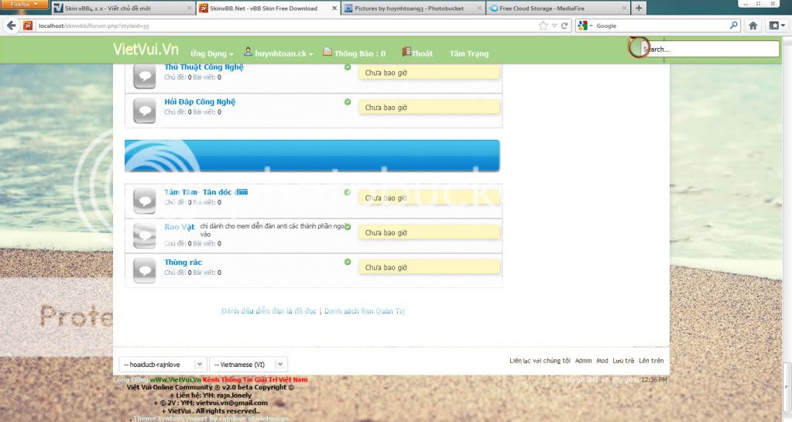Click the forum icon beside Thủ Thuật Công Nghệ
The width and height of the screenshot is (792, 422).
pos(145,76)
